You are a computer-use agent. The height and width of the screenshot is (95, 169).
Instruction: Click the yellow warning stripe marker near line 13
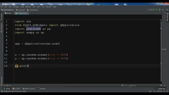point(161,63)
